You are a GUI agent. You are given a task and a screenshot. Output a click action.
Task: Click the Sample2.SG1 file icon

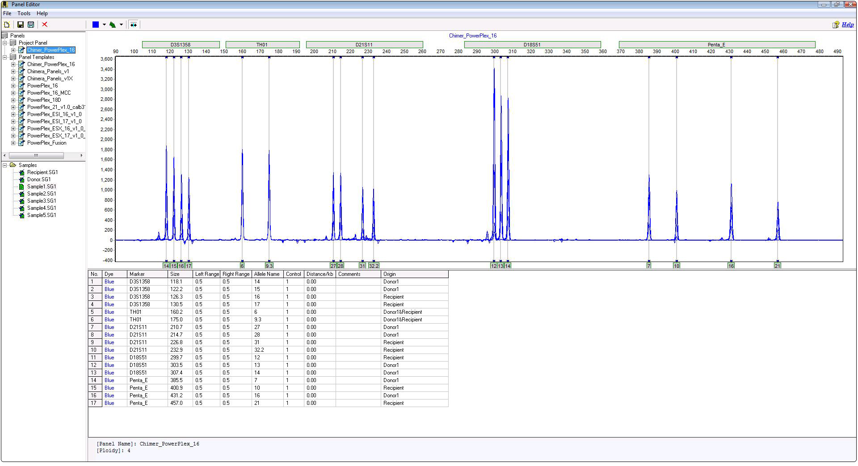pyautogui.click(x=21, y=194)
